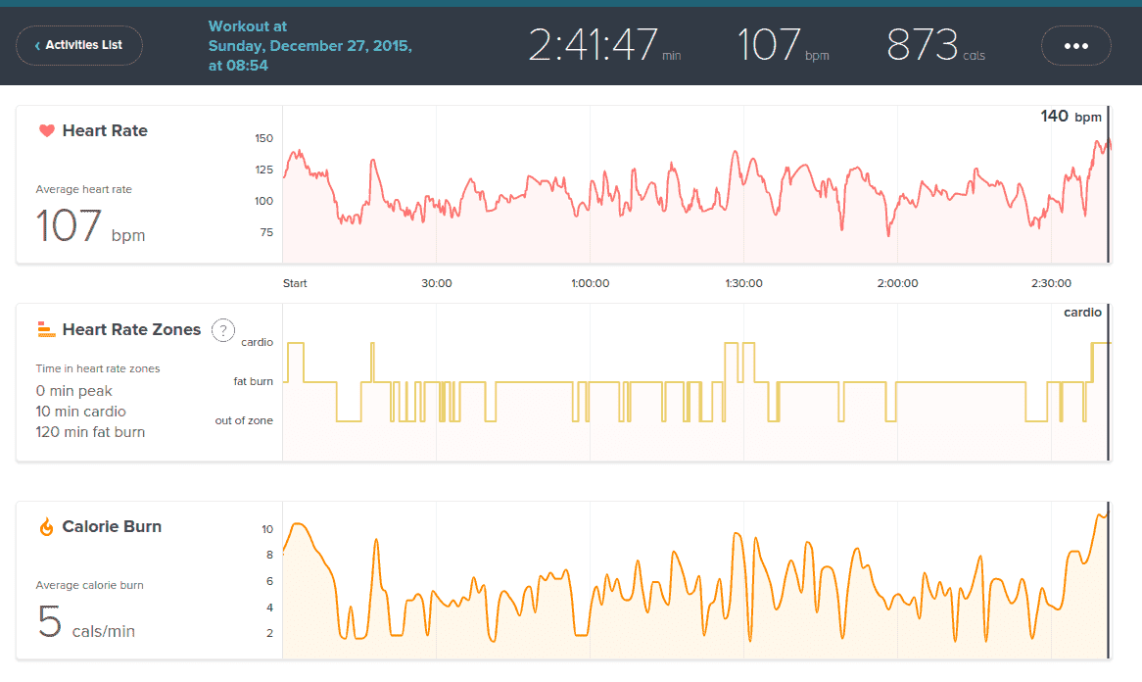This screenshot has height=682, width=1142.
Task: Click the Start label on the time axis
Action: (295, 283)
